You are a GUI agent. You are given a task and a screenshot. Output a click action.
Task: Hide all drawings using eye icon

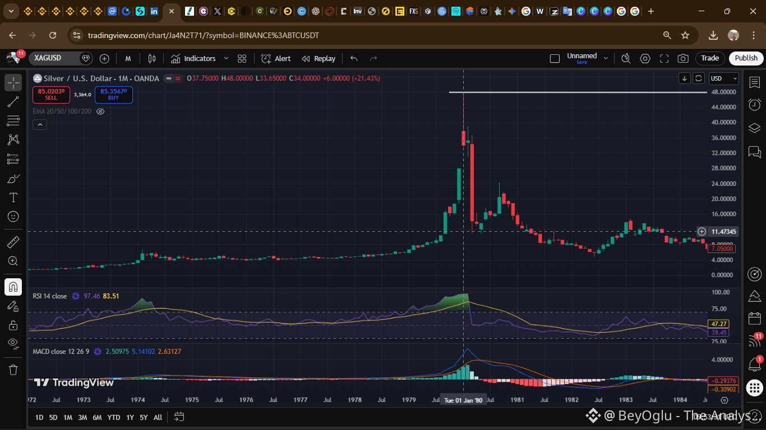[x=13, y=343]
